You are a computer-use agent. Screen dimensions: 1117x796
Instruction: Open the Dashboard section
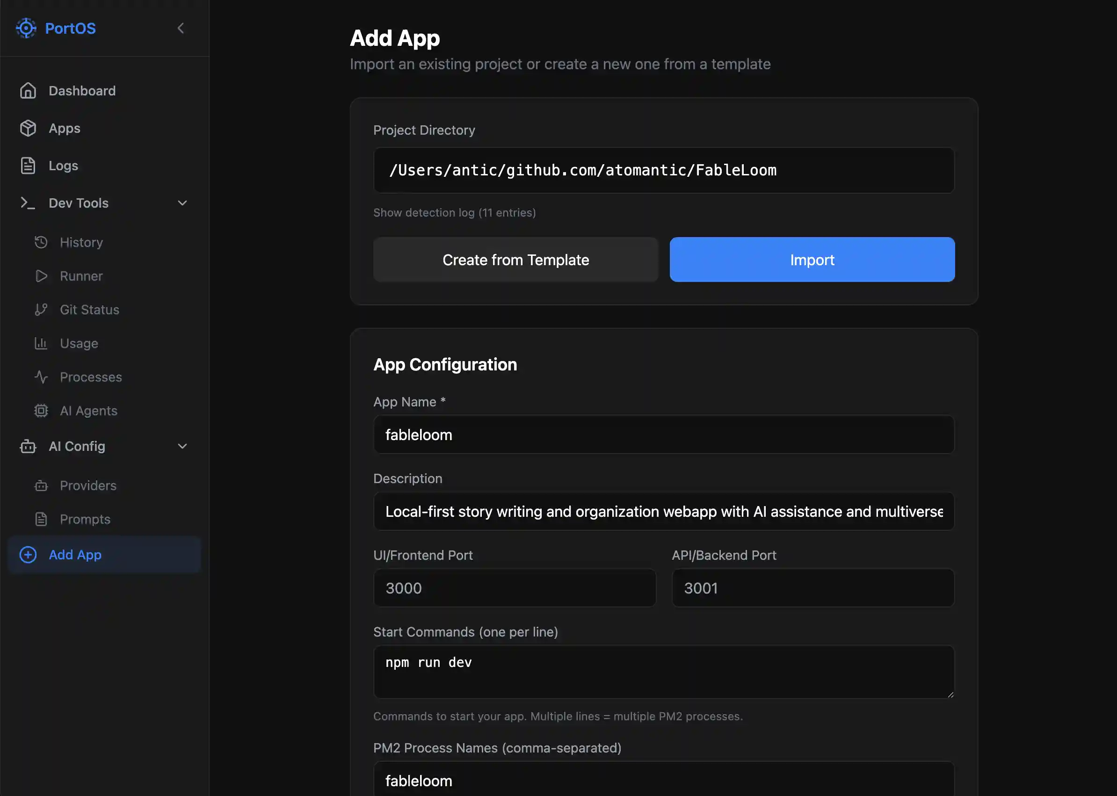[82, 91]
